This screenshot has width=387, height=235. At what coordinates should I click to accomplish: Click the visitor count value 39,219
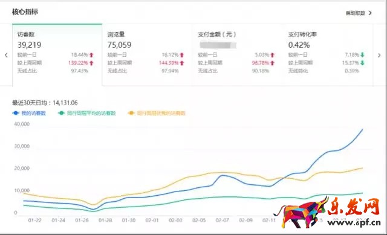click(x=30, y=45)
